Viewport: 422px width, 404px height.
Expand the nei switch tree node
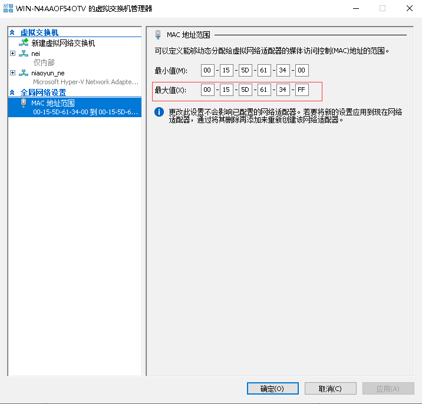click(12, 53)
